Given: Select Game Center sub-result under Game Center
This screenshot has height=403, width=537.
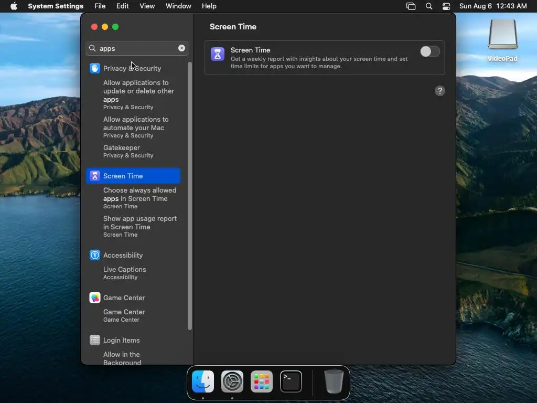Looking at the screenshot, I should click(x=124, y=315).
